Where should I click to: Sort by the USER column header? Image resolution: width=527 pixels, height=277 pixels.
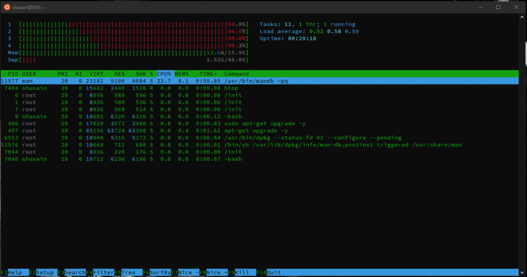[29, 74]
